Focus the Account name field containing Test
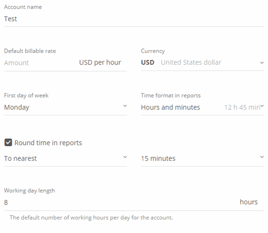The width and height of the screenshot is (268, 233). point(134,19)
